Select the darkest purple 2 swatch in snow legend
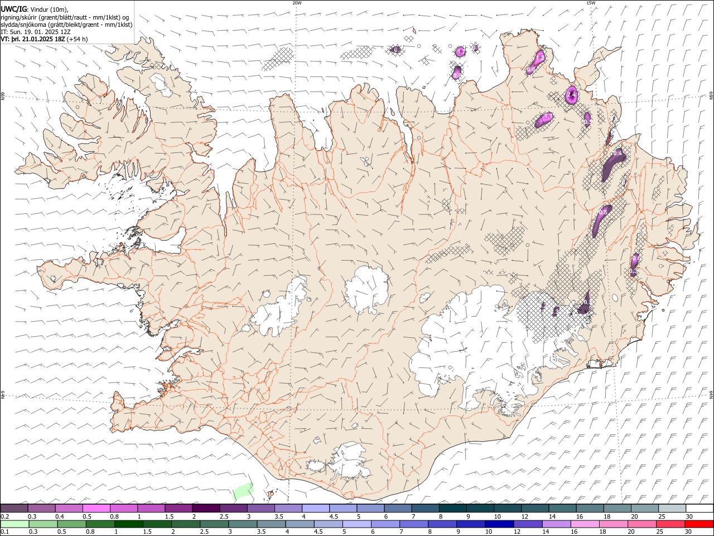This screenshot has width=714, height=536. 205,508
